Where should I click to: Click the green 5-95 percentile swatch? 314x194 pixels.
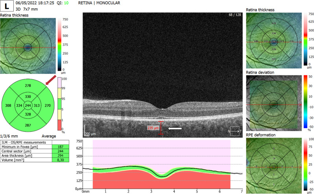(59, 104)
